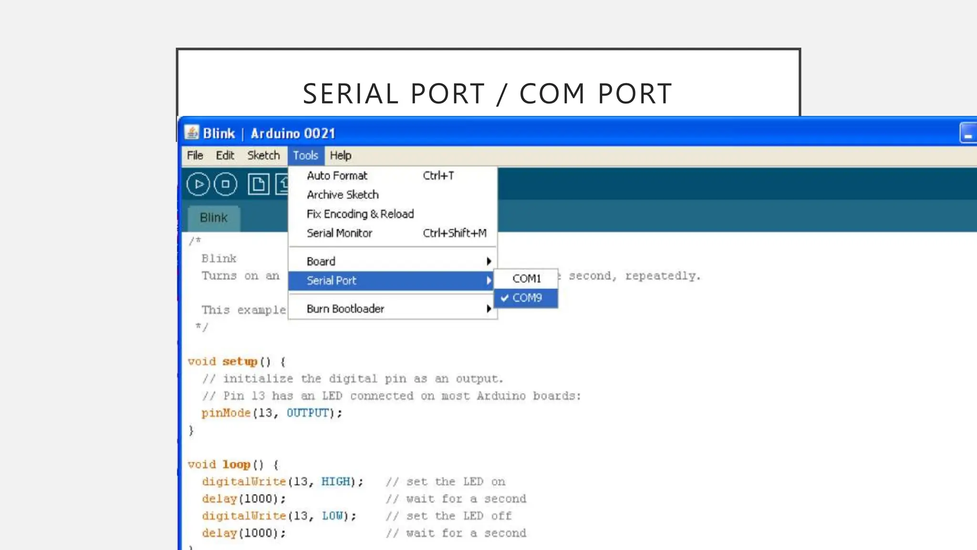The image size is (977, 550).
Task: Click the Stop toolbar icon
Action: coord(226,184)
